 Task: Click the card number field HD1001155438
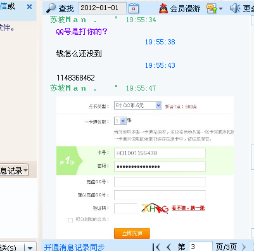point(160,153)
